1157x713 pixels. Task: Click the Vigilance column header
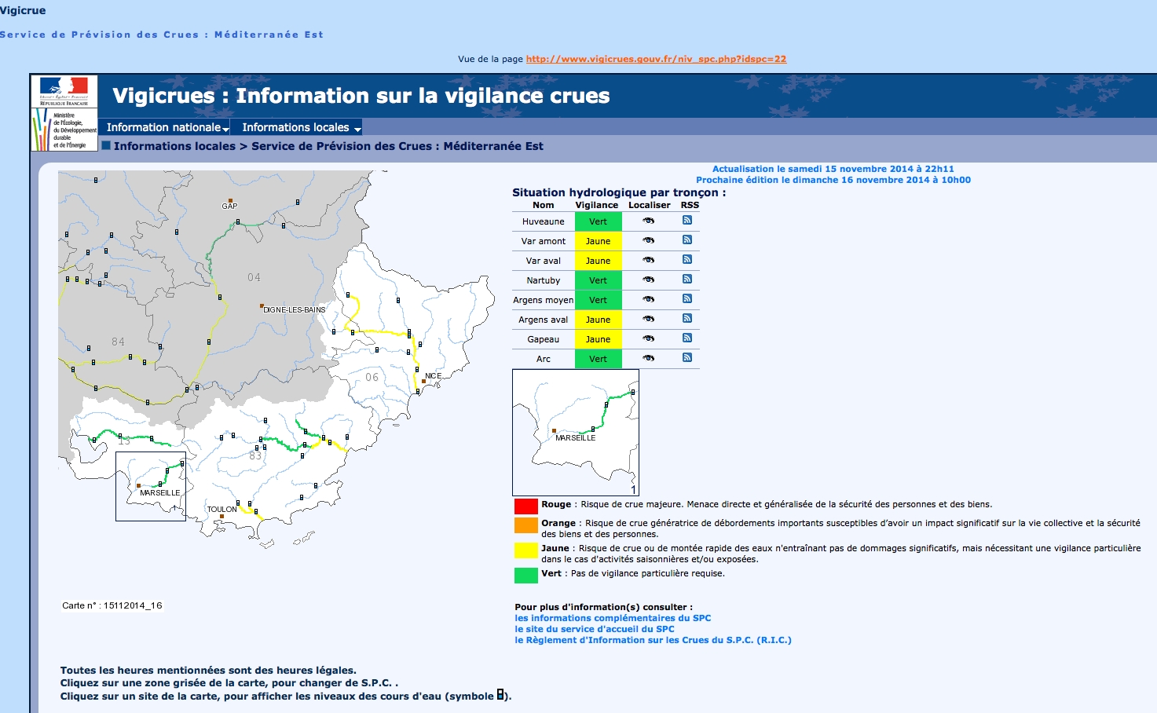(596, 205)
